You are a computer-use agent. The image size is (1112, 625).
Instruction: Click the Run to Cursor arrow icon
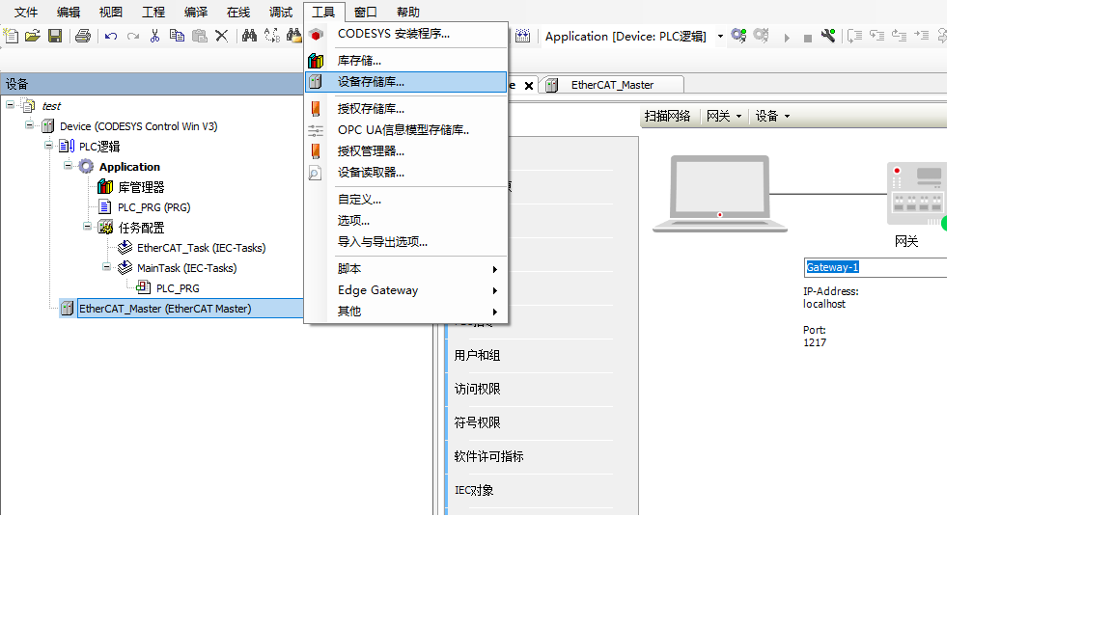tap(921, 35)
